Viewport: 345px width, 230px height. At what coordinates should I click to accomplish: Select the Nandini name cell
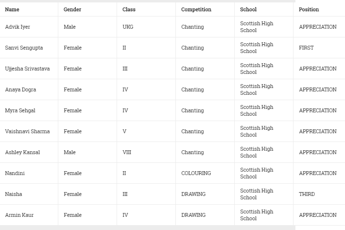pos(15,174)
